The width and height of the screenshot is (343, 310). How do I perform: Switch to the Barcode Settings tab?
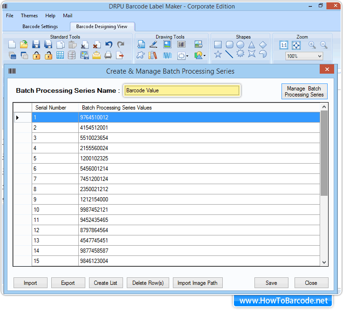[40, 27]
